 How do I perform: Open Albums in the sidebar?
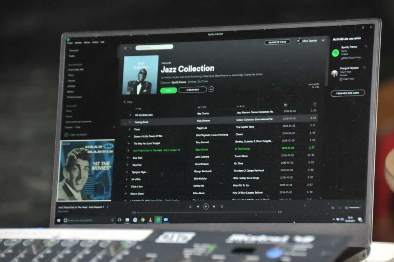[x=71, y=81]
